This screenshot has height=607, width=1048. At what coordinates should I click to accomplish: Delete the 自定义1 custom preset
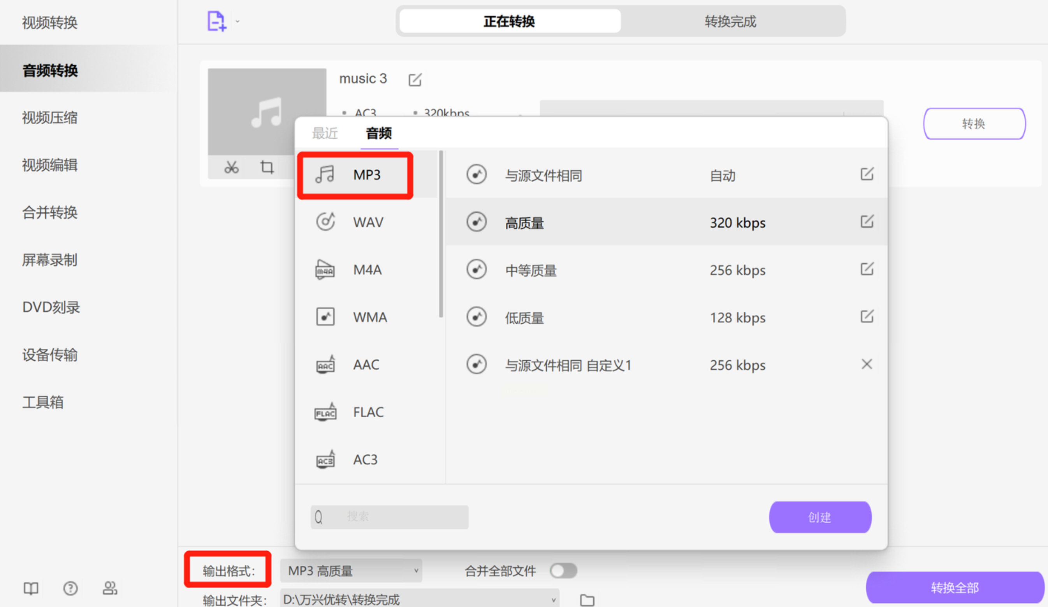[x=866, y=364]
